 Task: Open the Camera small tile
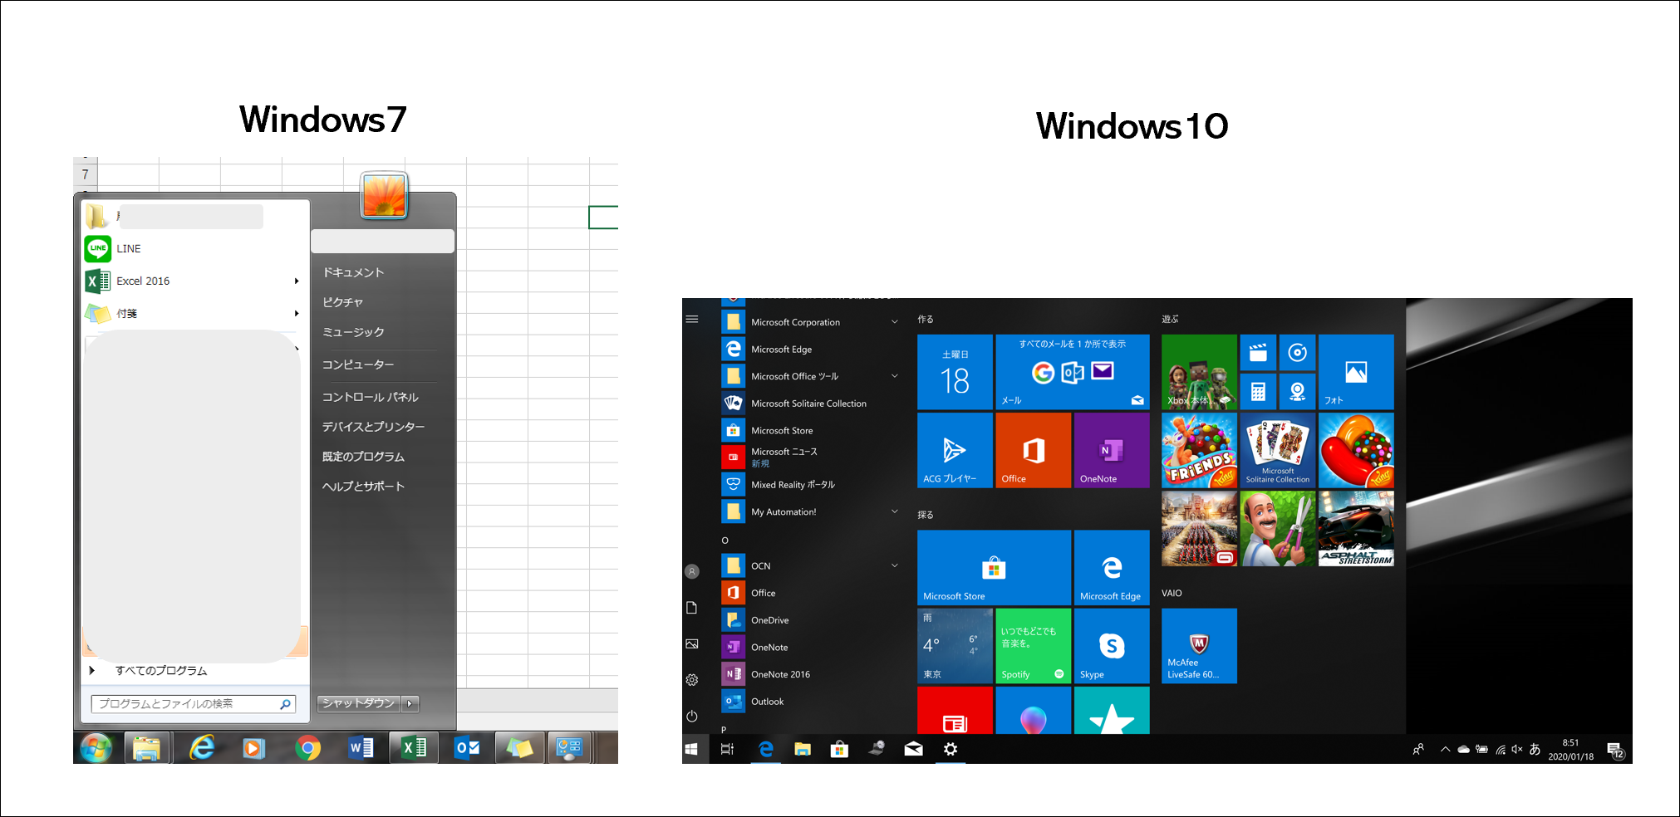pos(1297,392)
